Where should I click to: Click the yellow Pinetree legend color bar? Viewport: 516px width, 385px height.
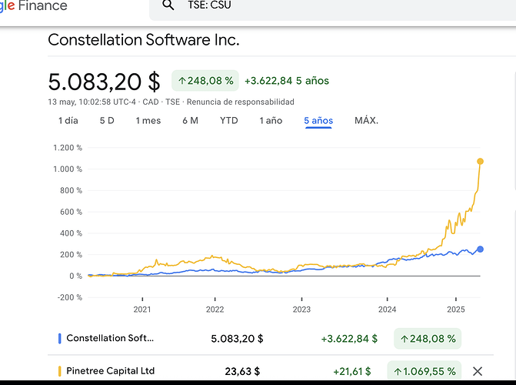point(59,371)
